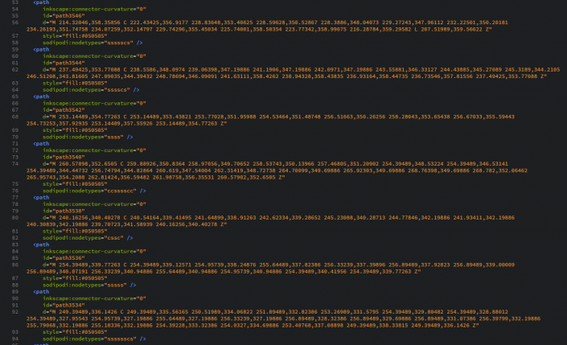
Task: Place cursor on path data starting M 253.14489,354.77263
Action: pyautogui.click(x=270, y=120)
